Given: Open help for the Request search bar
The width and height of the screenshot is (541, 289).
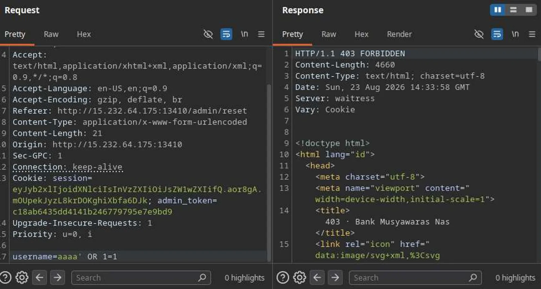Looking at the screenshot, I should [6, 278].
